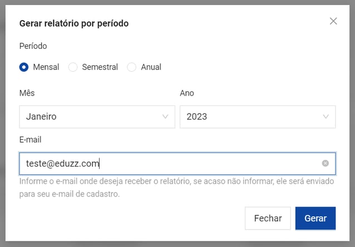This screenshot has width=355, height=247.
Task: Click the "Ano" field label
Action: pyautogui.click(x=187, y=93)
